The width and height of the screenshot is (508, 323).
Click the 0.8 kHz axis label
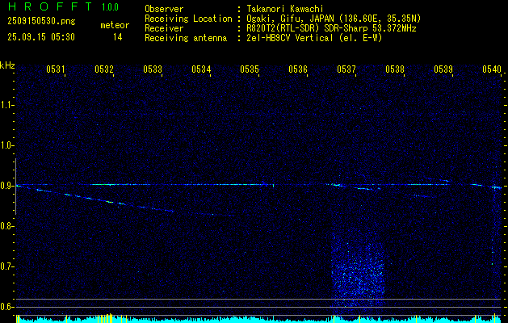coord(6,226)
